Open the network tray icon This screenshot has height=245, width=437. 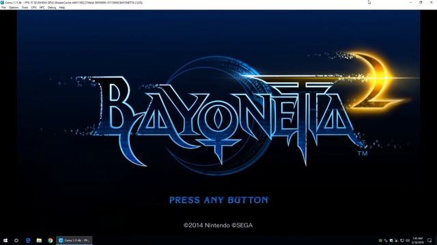[x=402, y=240]
